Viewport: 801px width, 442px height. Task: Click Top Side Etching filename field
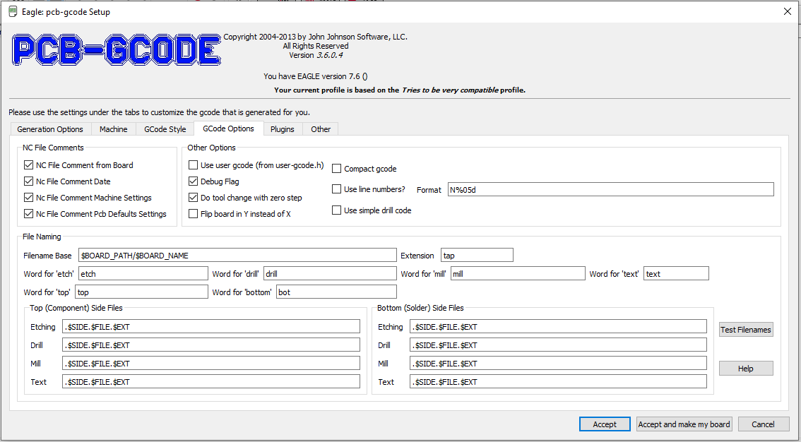coord(211,327)
